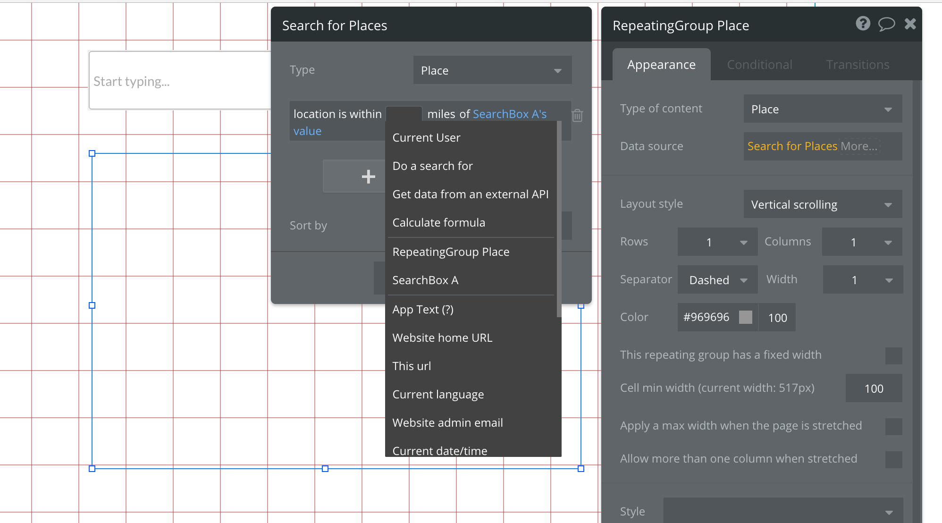Delete the constraint with the trash icon

pos(577,115)
